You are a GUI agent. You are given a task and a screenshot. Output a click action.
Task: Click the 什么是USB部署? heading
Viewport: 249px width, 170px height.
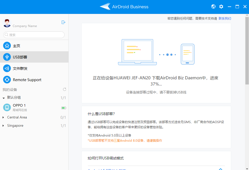[x=101, y=114]
